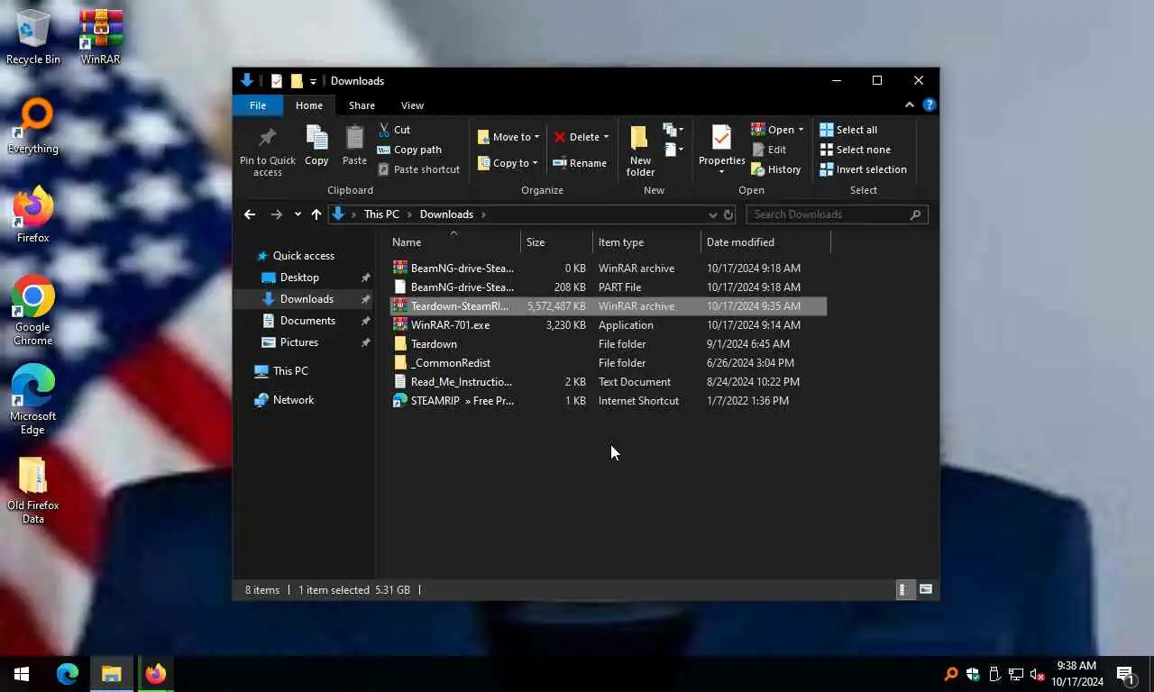Click Pin to Quick access

[268, 150]
